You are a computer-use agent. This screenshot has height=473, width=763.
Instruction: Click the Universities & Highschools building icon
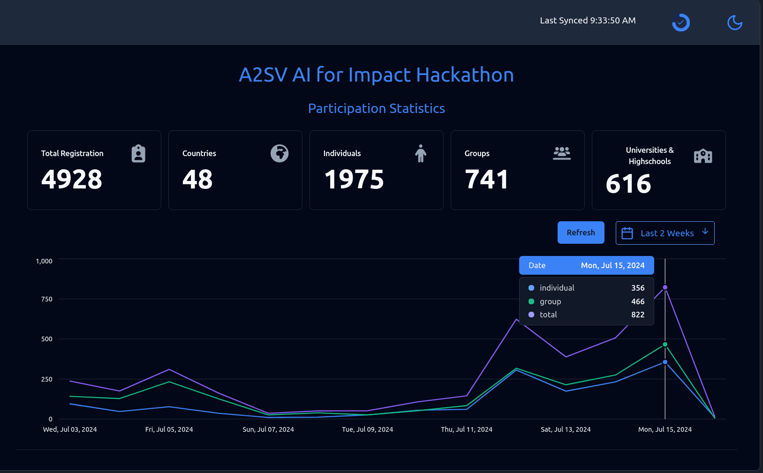(703, 156)
